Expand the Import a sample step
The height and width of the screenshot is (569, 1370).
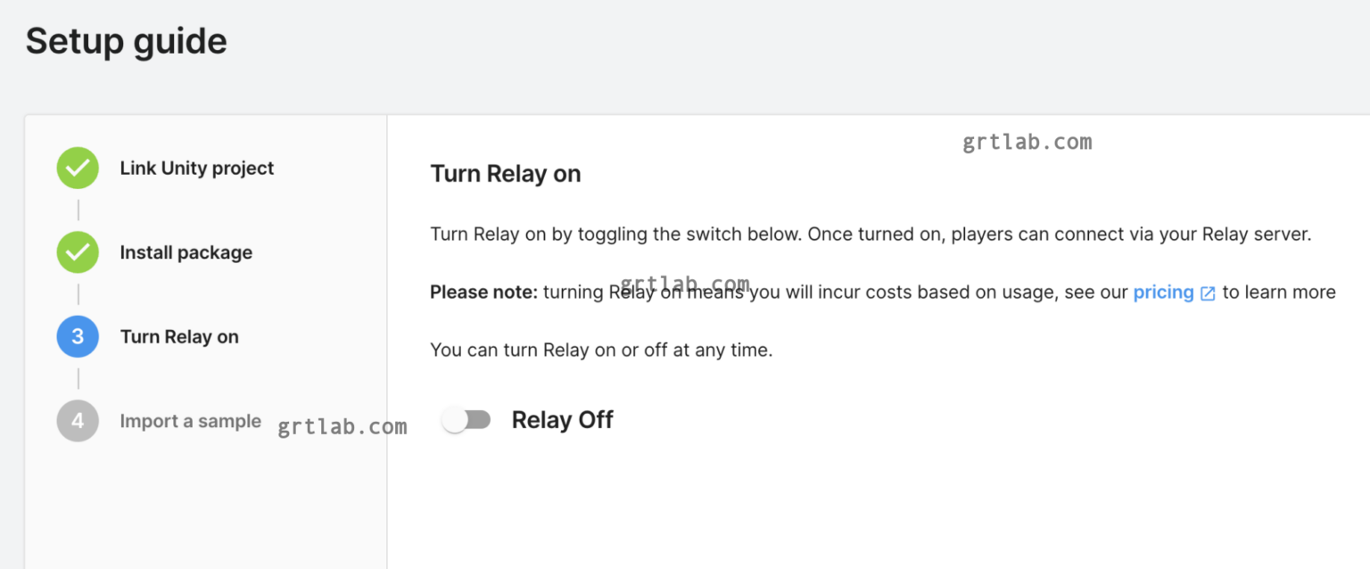[x=190, y=420]
